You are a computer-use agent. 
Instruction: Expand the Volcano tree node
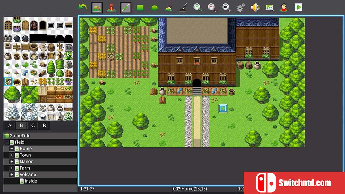click(x=12, y=175)
